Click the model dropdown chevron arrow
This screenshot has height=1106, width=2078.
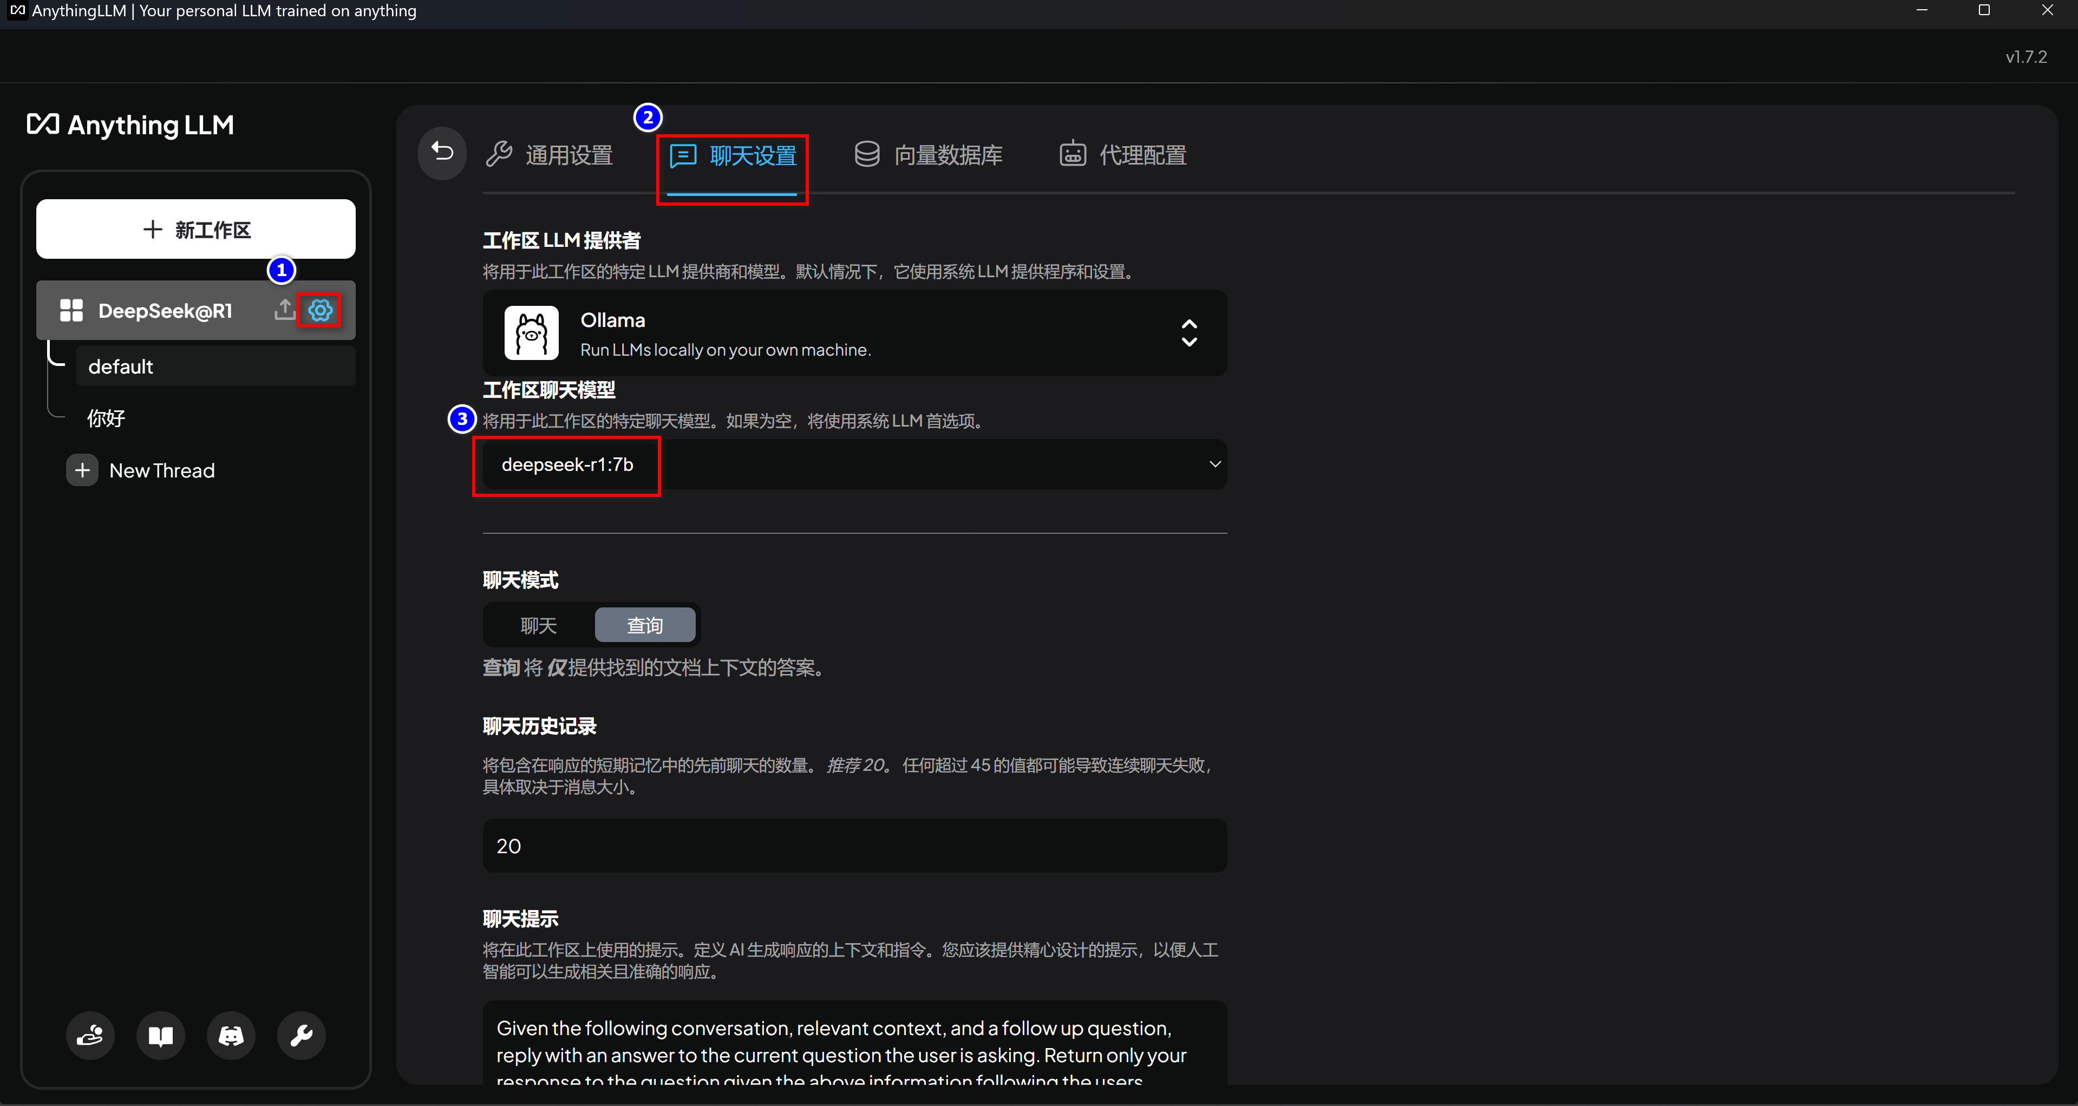(1215, 464)
